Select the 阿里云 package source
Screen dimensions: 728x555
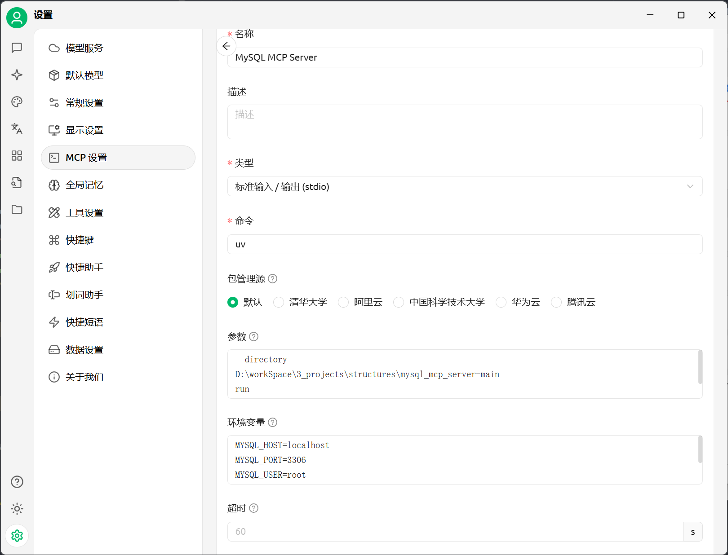(x=343, y=302)
